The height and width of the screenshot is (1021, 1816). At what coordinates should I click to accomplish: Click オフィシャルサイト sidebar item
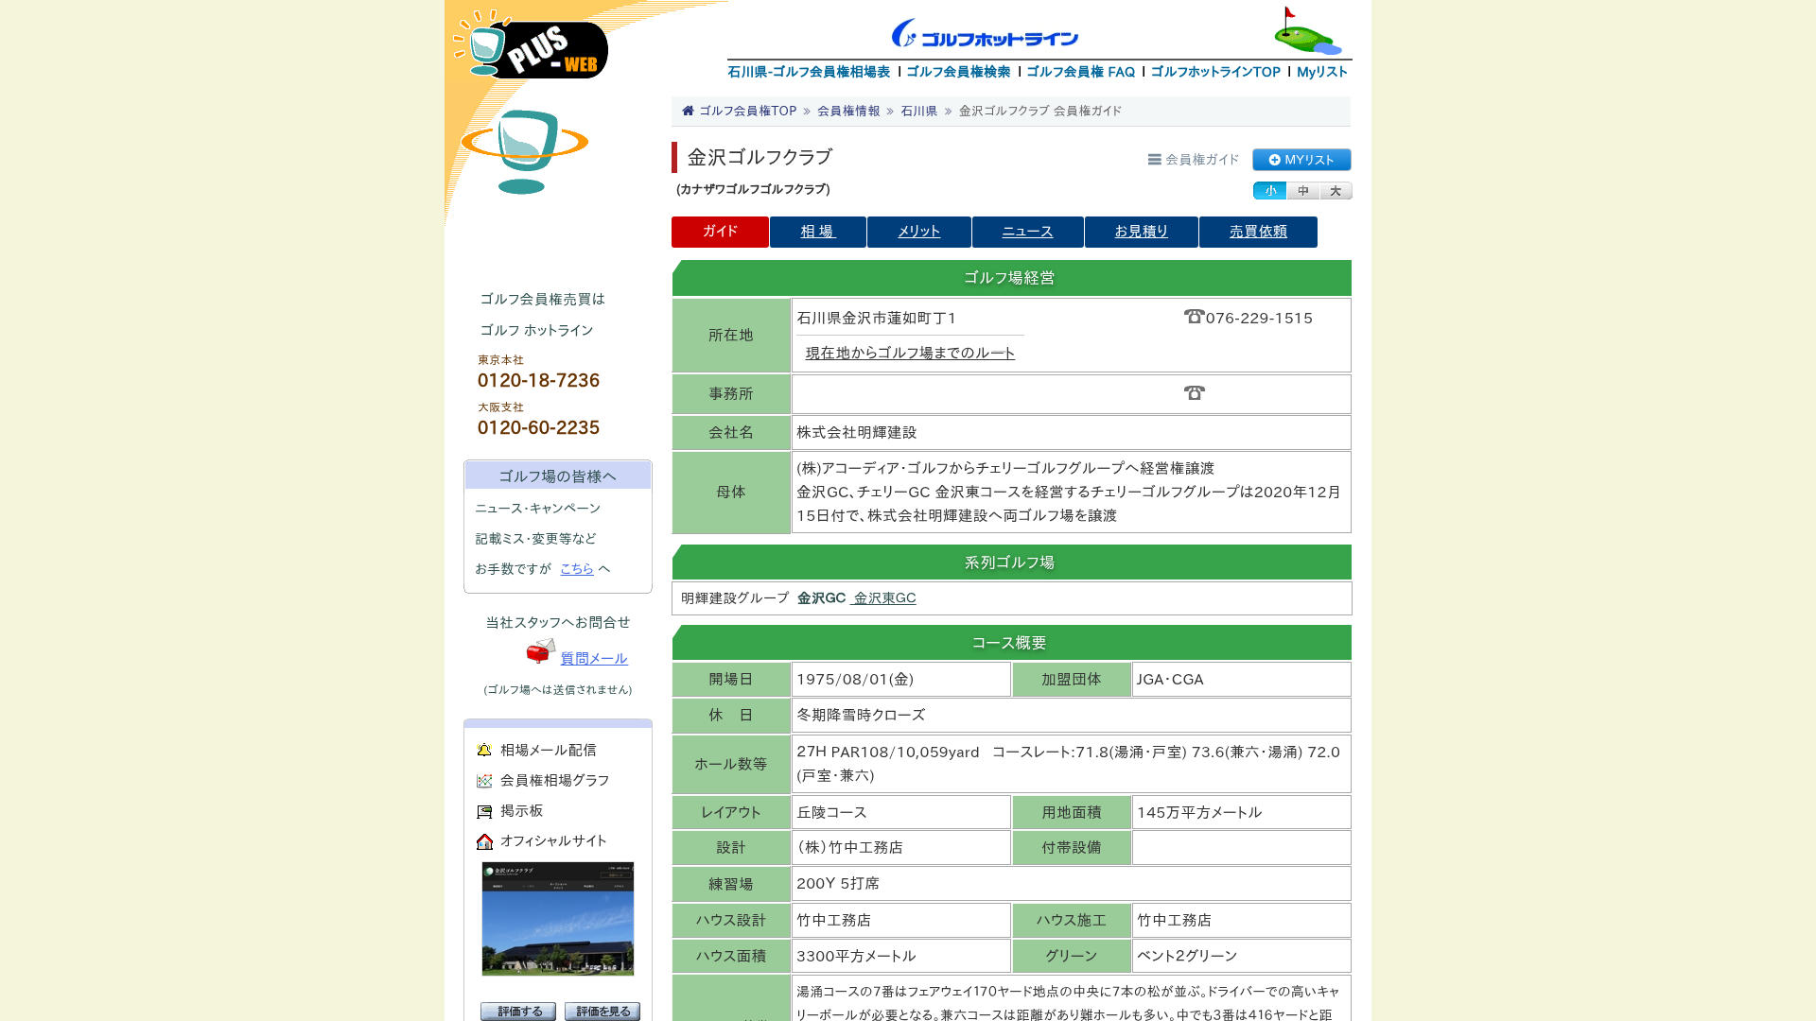[554, 841]
